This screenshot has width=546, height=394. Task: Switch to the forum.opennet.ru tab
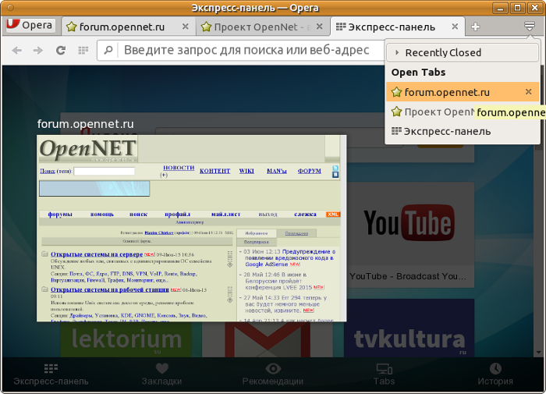128,27
